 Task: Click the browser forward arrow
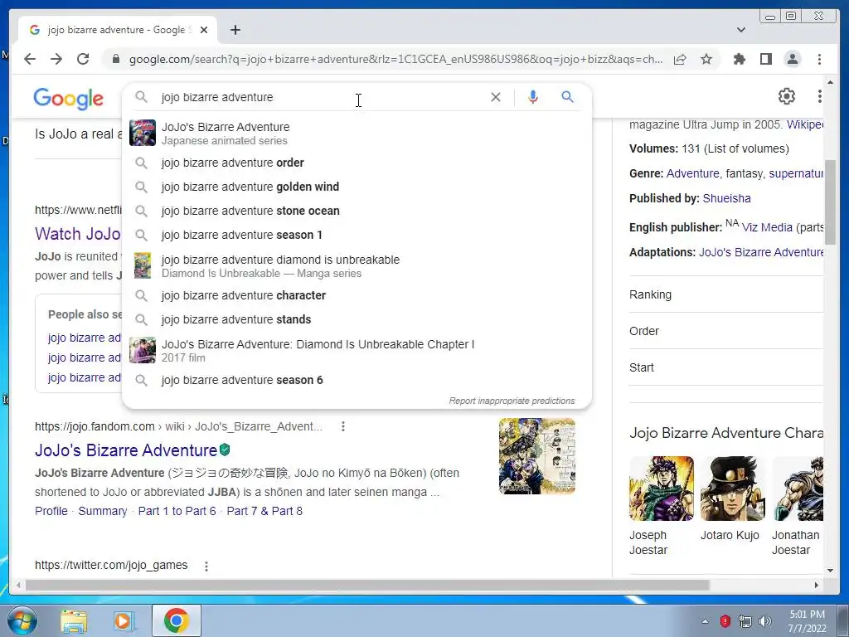click(56, 59)
